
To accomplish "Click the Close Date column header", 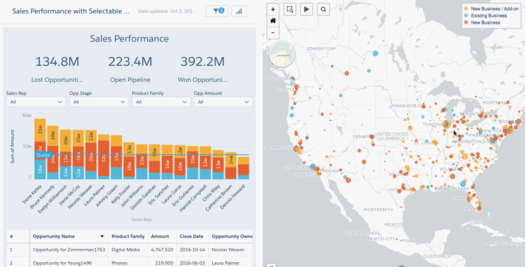I will click(191, 237).
